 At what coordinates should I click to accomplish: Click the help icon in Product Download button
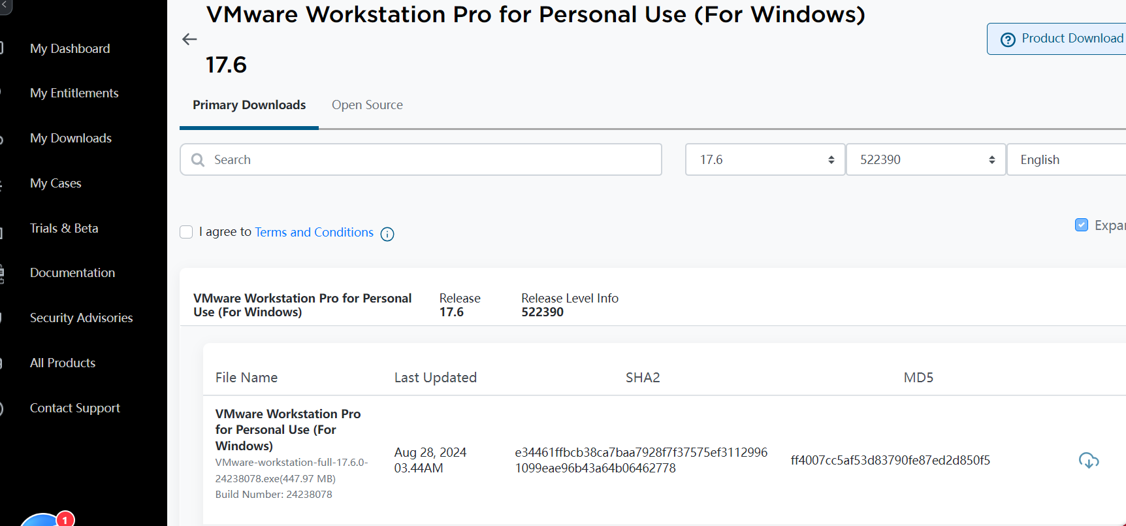pos(1008,40)
